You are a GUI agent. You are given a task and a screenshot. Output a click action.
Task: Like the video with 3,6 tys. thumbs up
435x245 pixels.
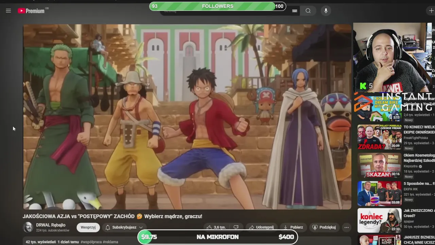[216, 227]
